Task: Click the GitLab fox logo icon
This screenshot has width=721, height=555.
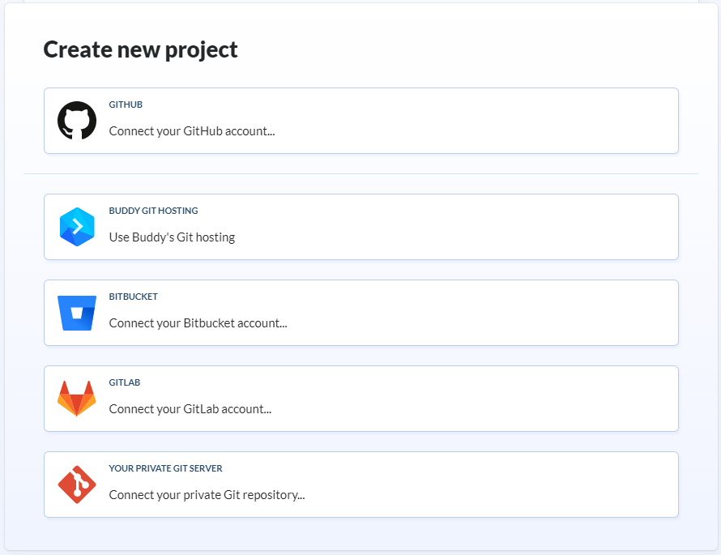Action: tap(77, 399)
